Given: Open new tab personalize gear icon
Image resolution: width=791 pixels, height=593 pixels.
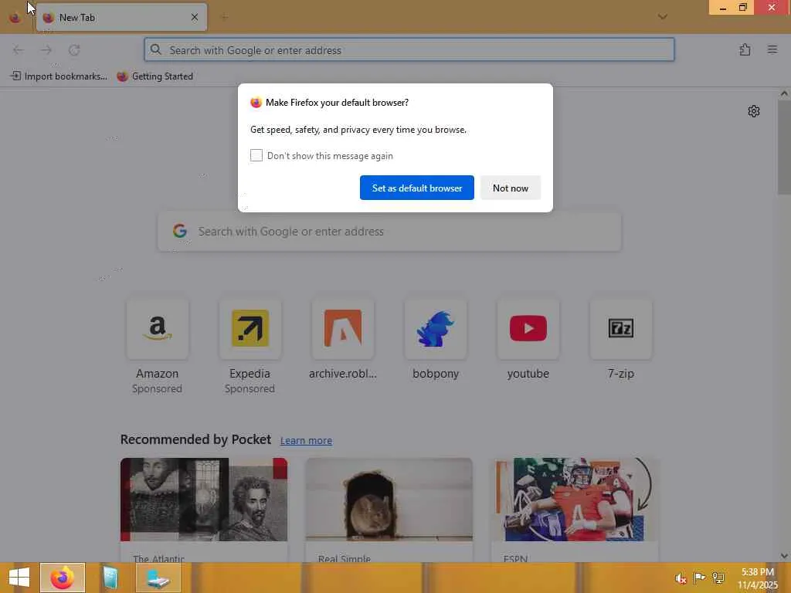Looking at the screenshot, I should point(753,111).
